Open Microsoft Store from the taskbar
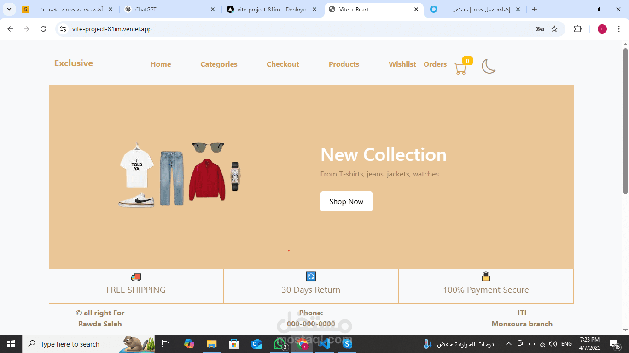 pyautogui.click(x=234, y=344)
